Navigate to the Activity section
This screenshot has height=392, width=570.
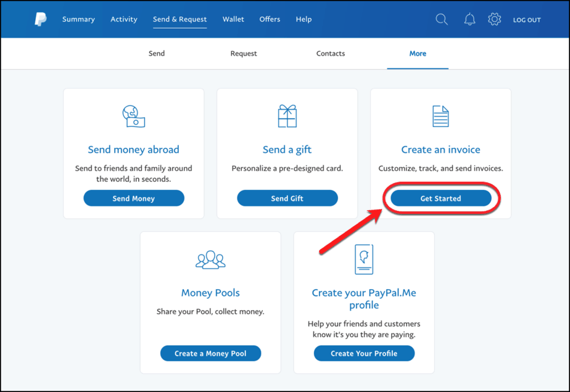point(123,19)
